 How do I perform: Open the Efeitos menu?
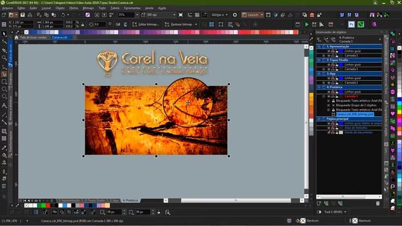coord(73,8)
